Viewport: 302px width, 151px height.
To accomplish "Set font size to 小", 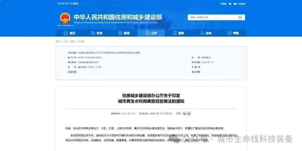I will [133, 113].
